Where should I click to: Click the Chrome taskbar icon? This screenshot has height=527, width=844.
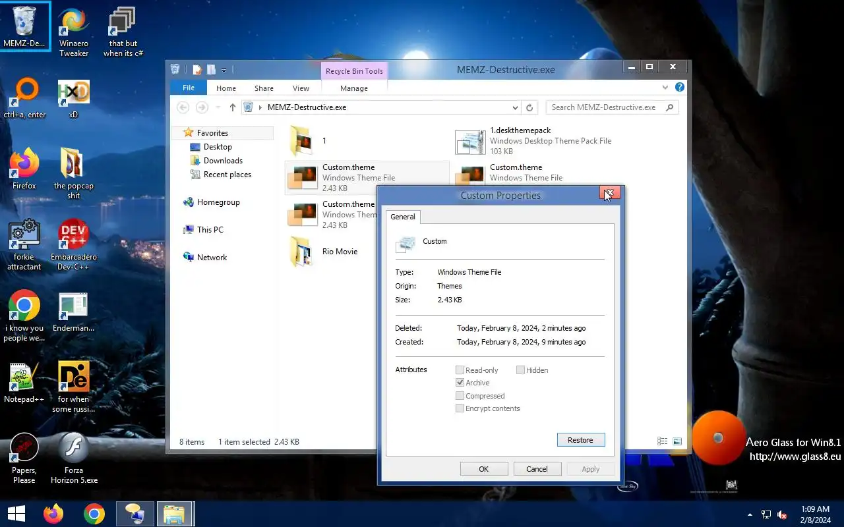(x=94, y=514)
